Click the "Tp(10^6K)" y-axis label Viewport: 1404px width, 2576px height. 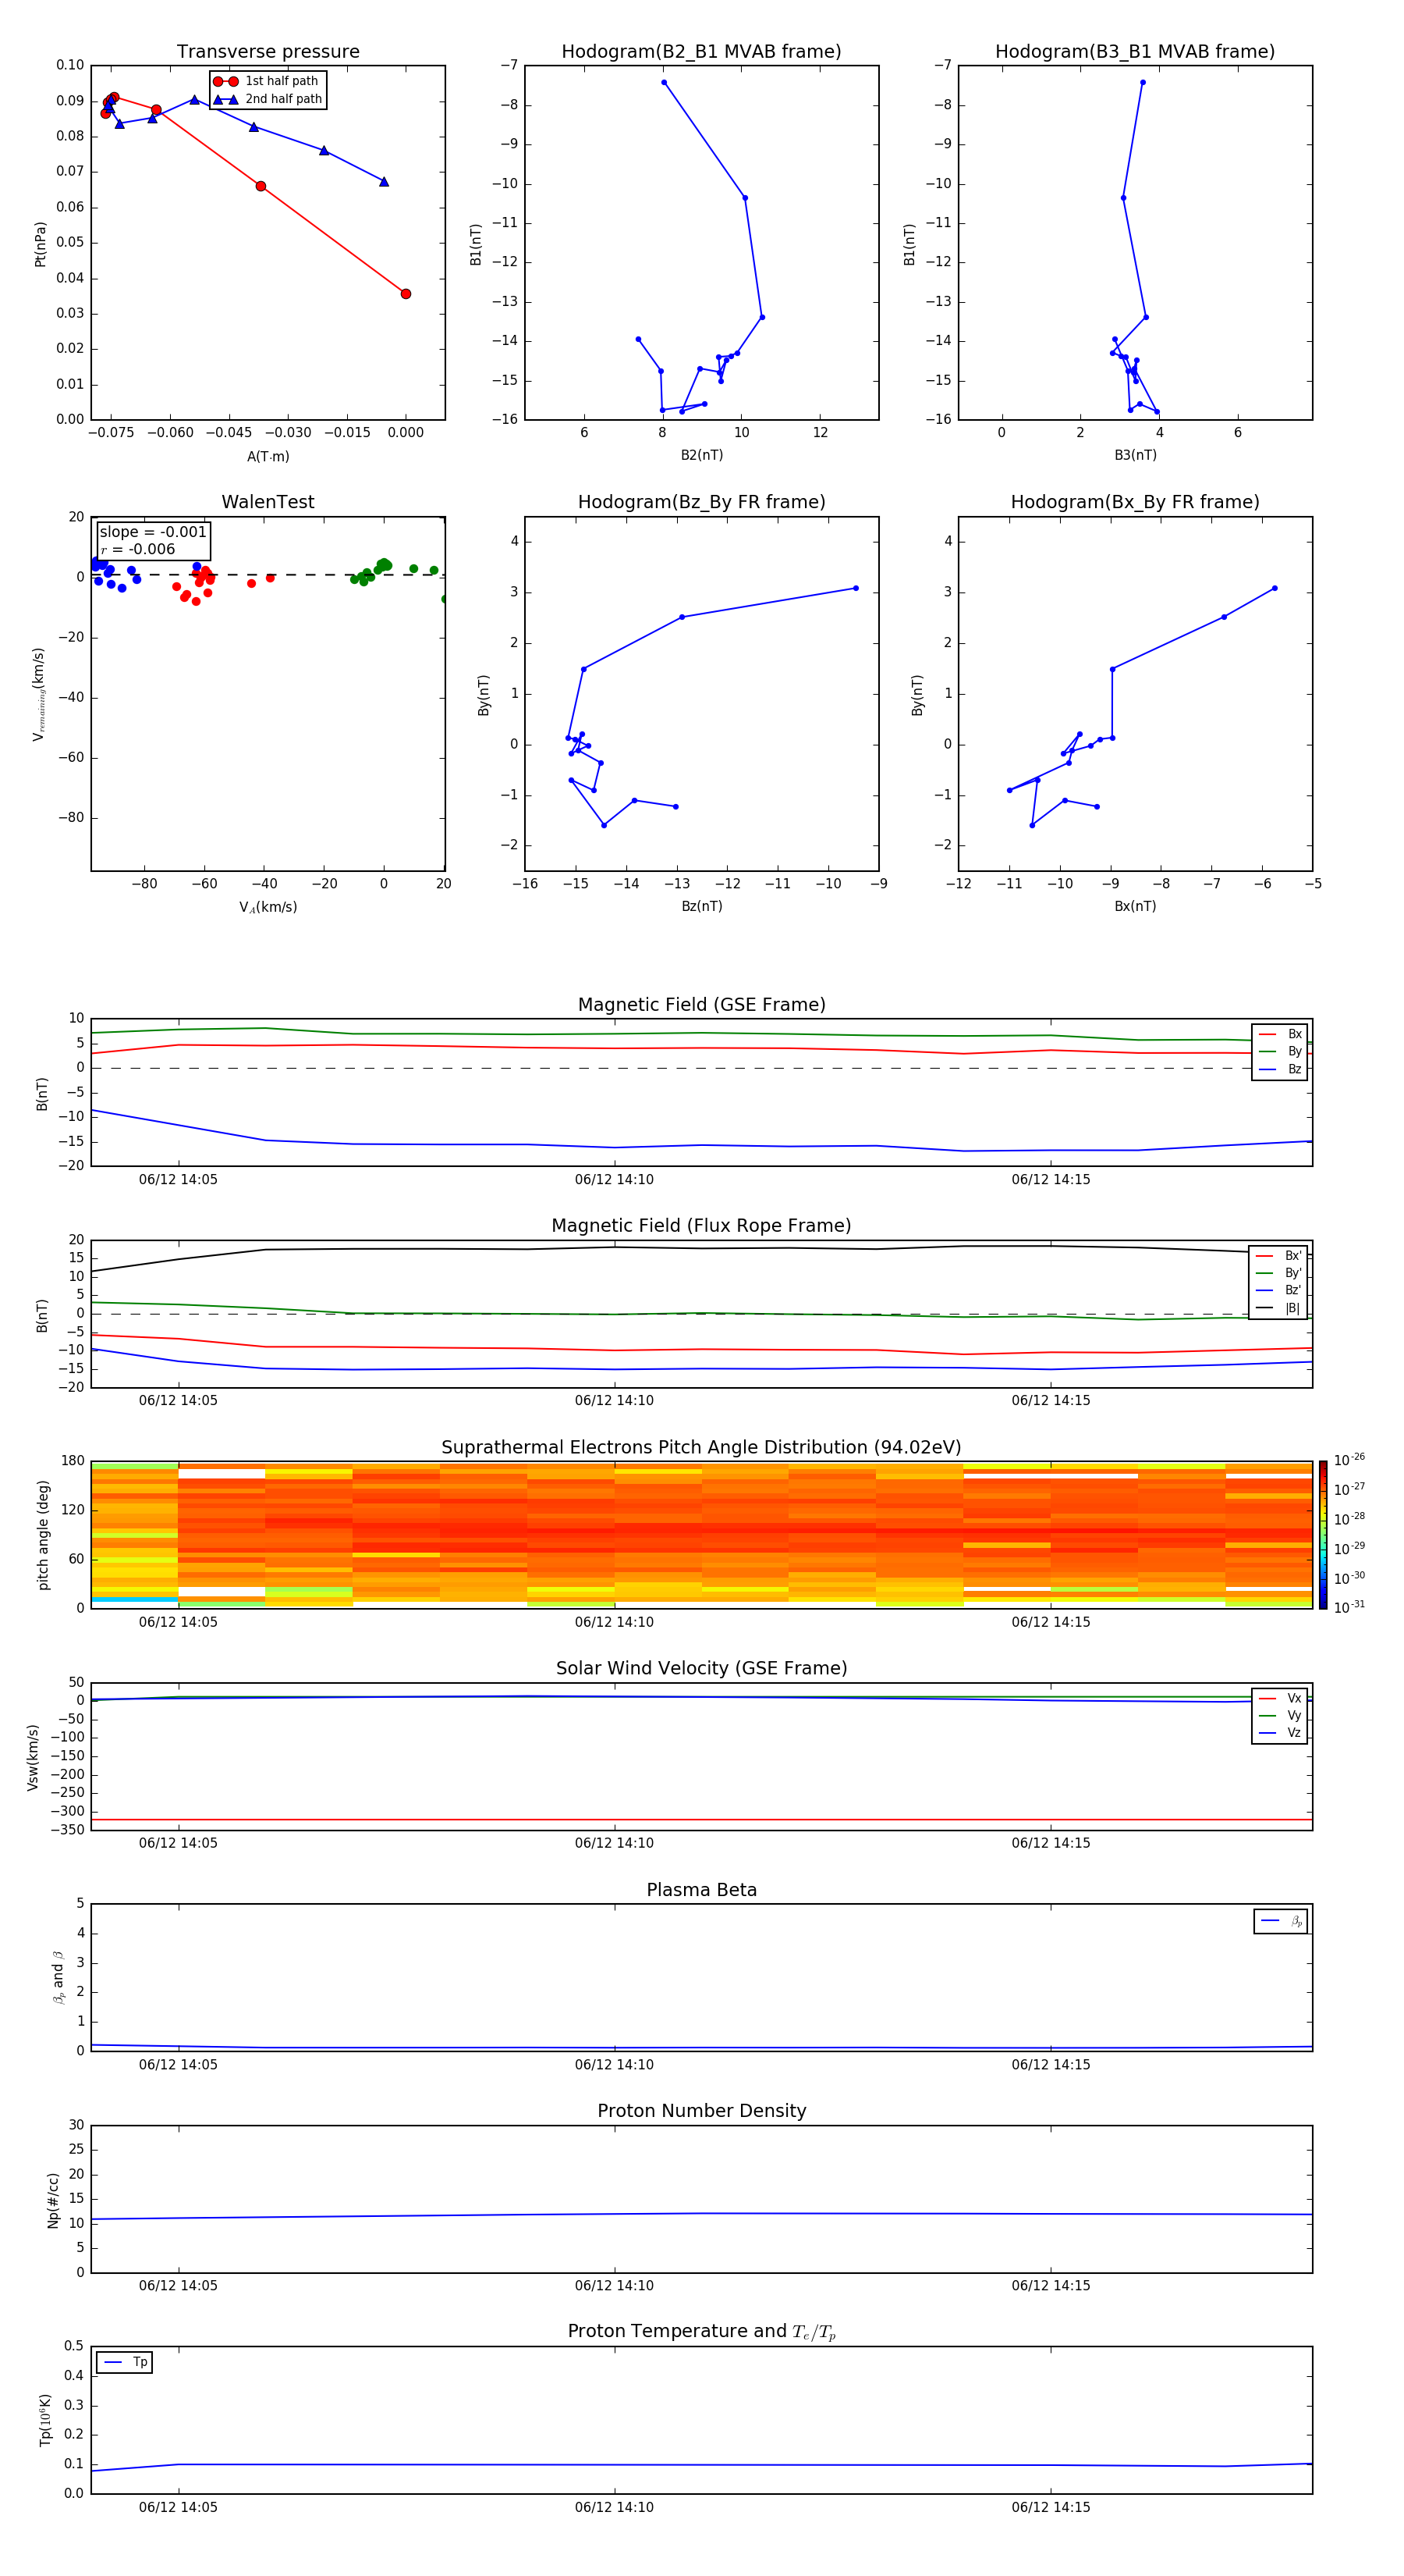tap(45, 2420)
